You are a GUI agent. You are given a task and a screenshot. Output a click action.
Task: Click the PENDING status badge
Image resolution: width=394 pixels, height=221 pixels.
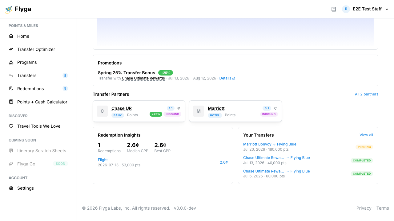[364, 147]
